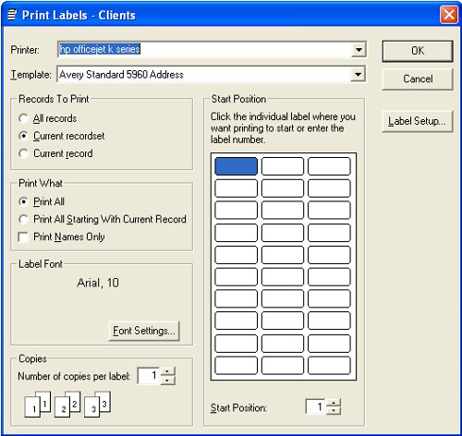This screenshot has height=436, width=462.
Task: Close the Print Labels dialog window
Action: coord(449,15)
